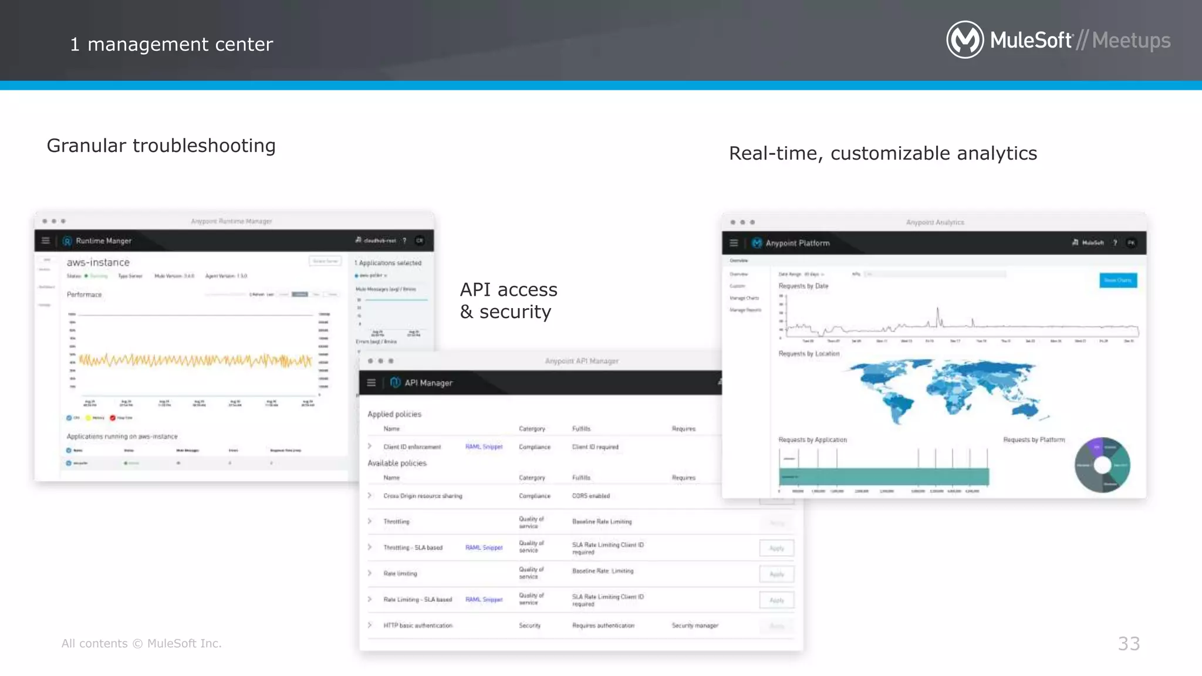Image resolution: width=1202 pixels, height=676 pixels.
Task: Click the MuleSoft Meetups logo on slide
Action: (1058, 40)
